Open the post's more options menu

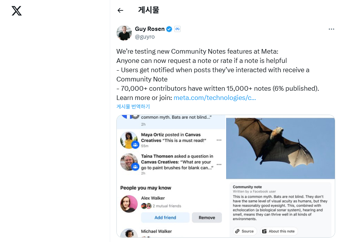[x=331, y=29]
